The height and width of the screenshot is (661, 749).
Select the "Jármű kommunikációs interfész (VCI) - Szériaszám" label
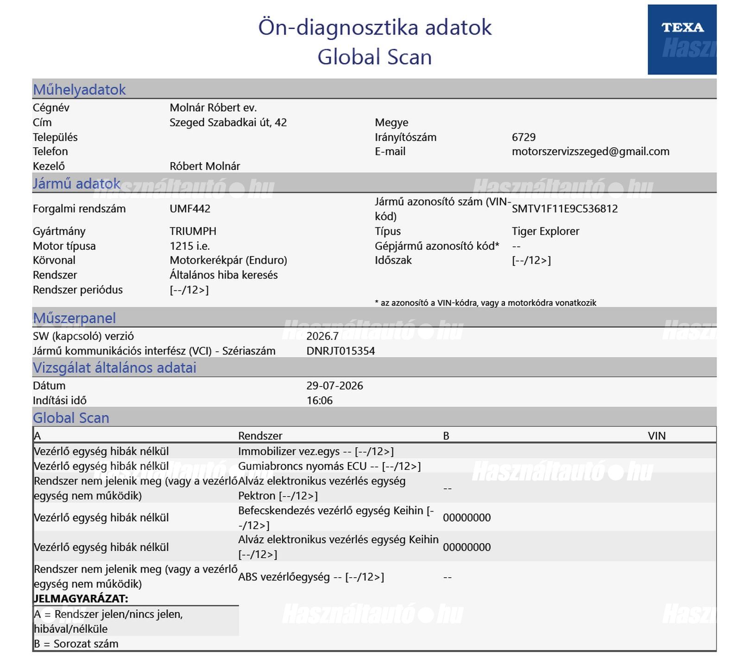point(154,351)
